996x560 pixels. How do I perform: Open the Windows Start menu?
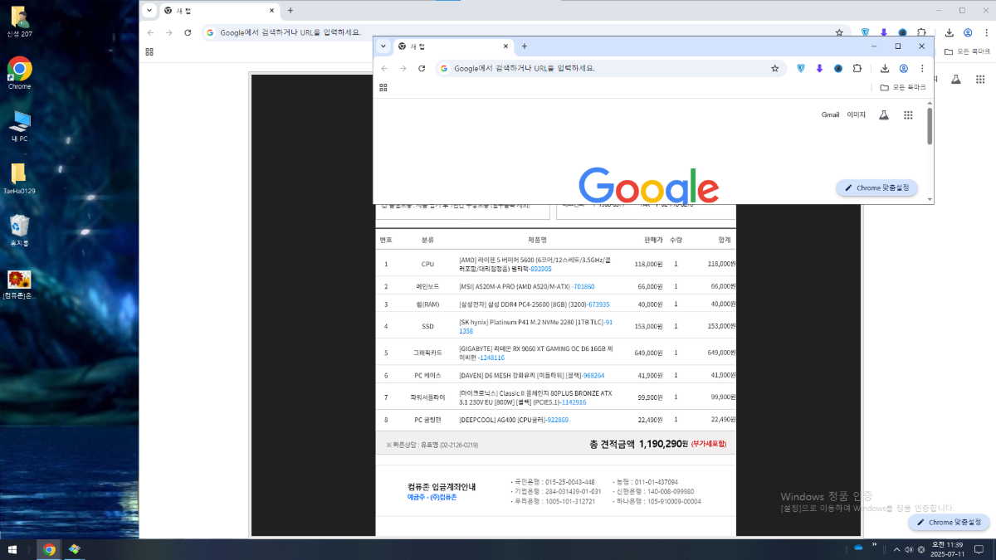coord(12,549)
